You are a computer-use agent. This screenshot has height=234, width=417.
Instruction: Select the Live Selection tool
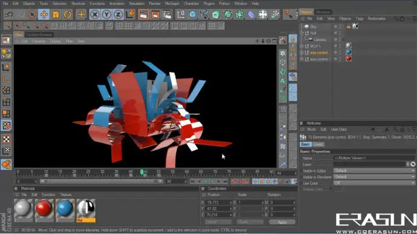(32, 14)
